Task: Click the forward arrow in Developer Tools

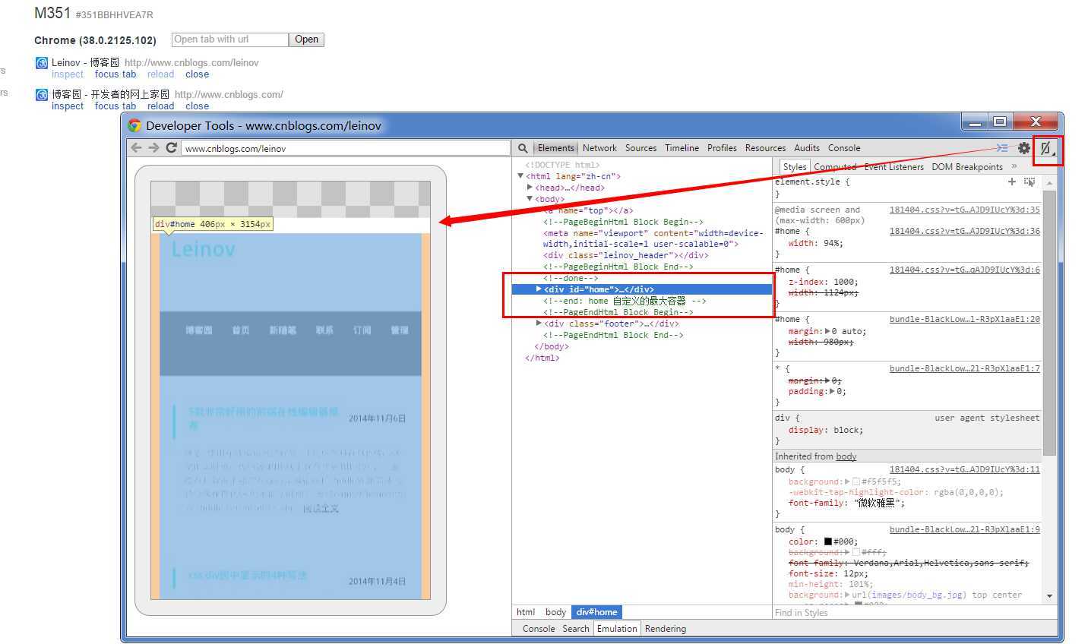Action: tap(153, 148)
